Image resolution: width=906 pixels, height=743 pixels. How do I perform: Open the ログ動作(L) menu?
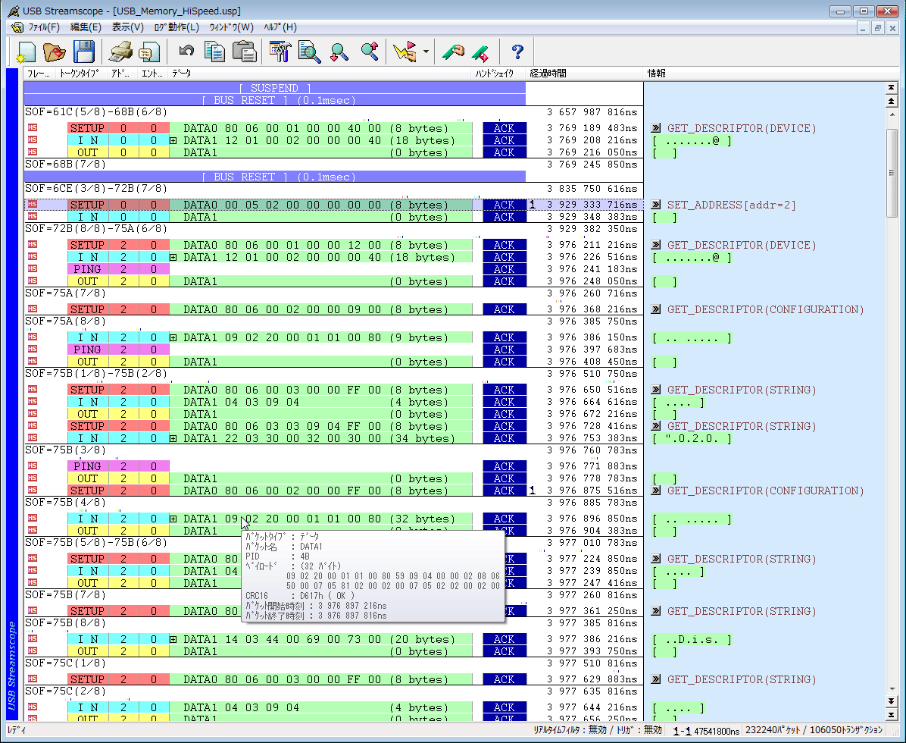[x=177, y=27]
